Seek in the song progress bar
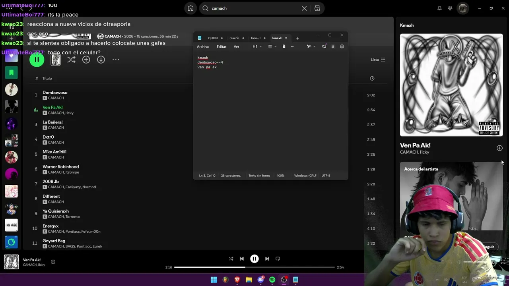 (x=254, y=267)
